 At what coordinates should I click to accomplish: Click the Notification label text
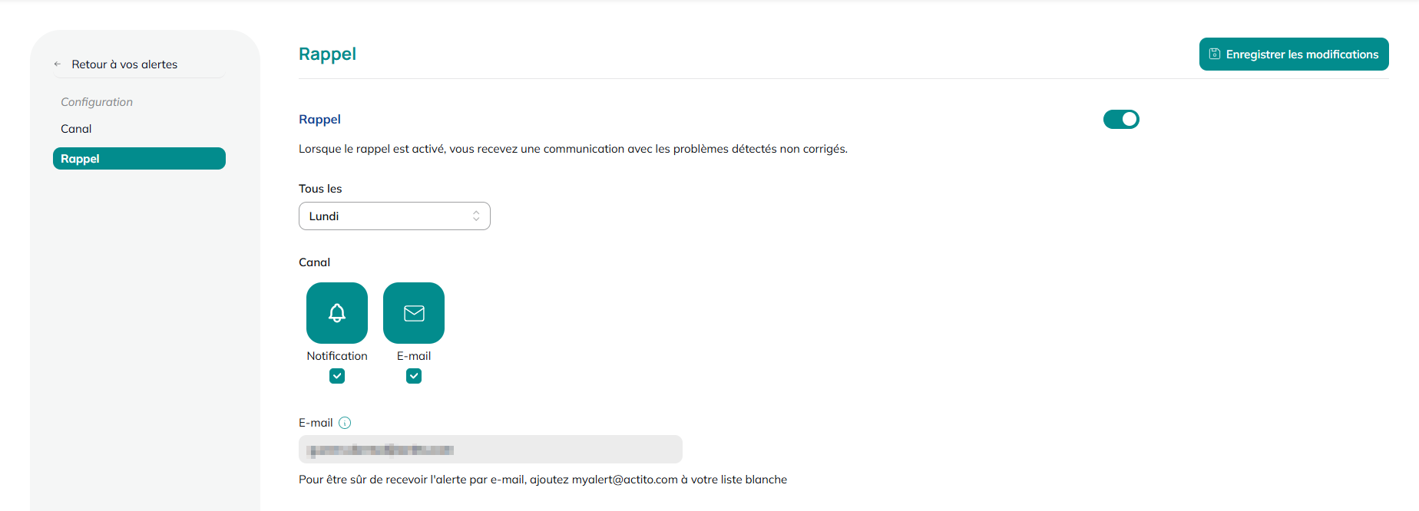click(337, 356)
